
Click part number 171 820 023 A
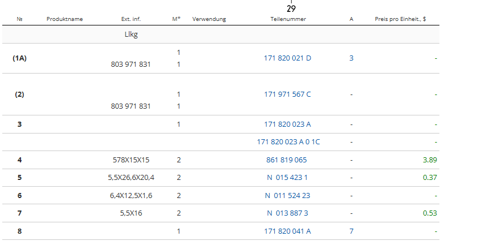click(x=287, y=124)
